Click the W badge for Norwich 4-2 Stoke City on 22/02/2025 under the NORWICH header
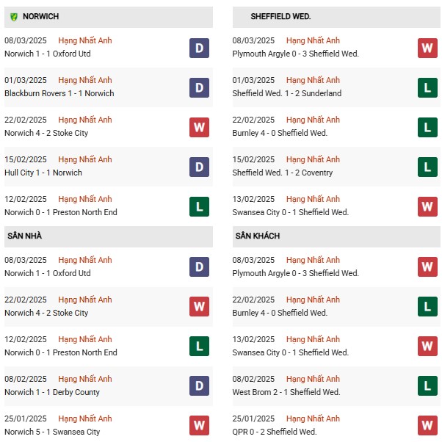Image resolution: width=442 pixels, height=442 pixels. coord(199,128)
